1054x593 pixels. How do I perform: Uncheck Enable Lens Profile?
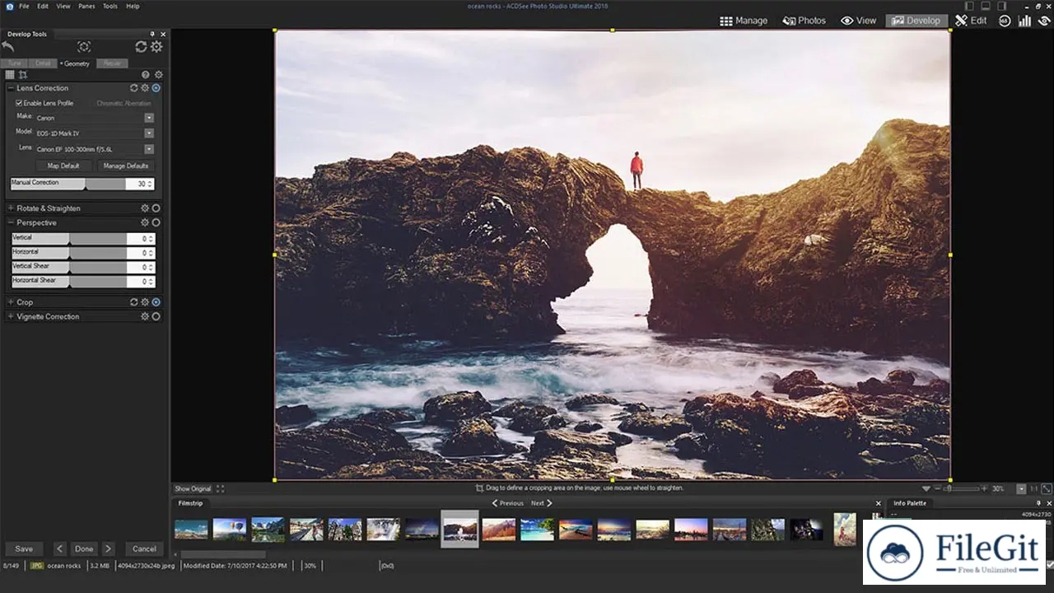19,103
